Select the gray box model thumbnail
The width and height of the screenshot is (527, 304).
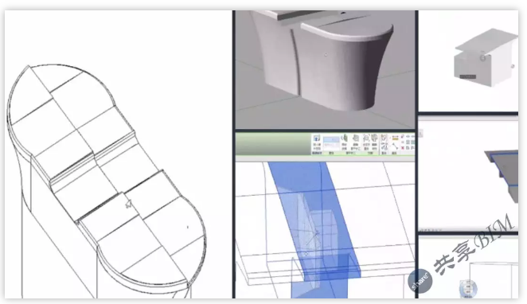486,58
